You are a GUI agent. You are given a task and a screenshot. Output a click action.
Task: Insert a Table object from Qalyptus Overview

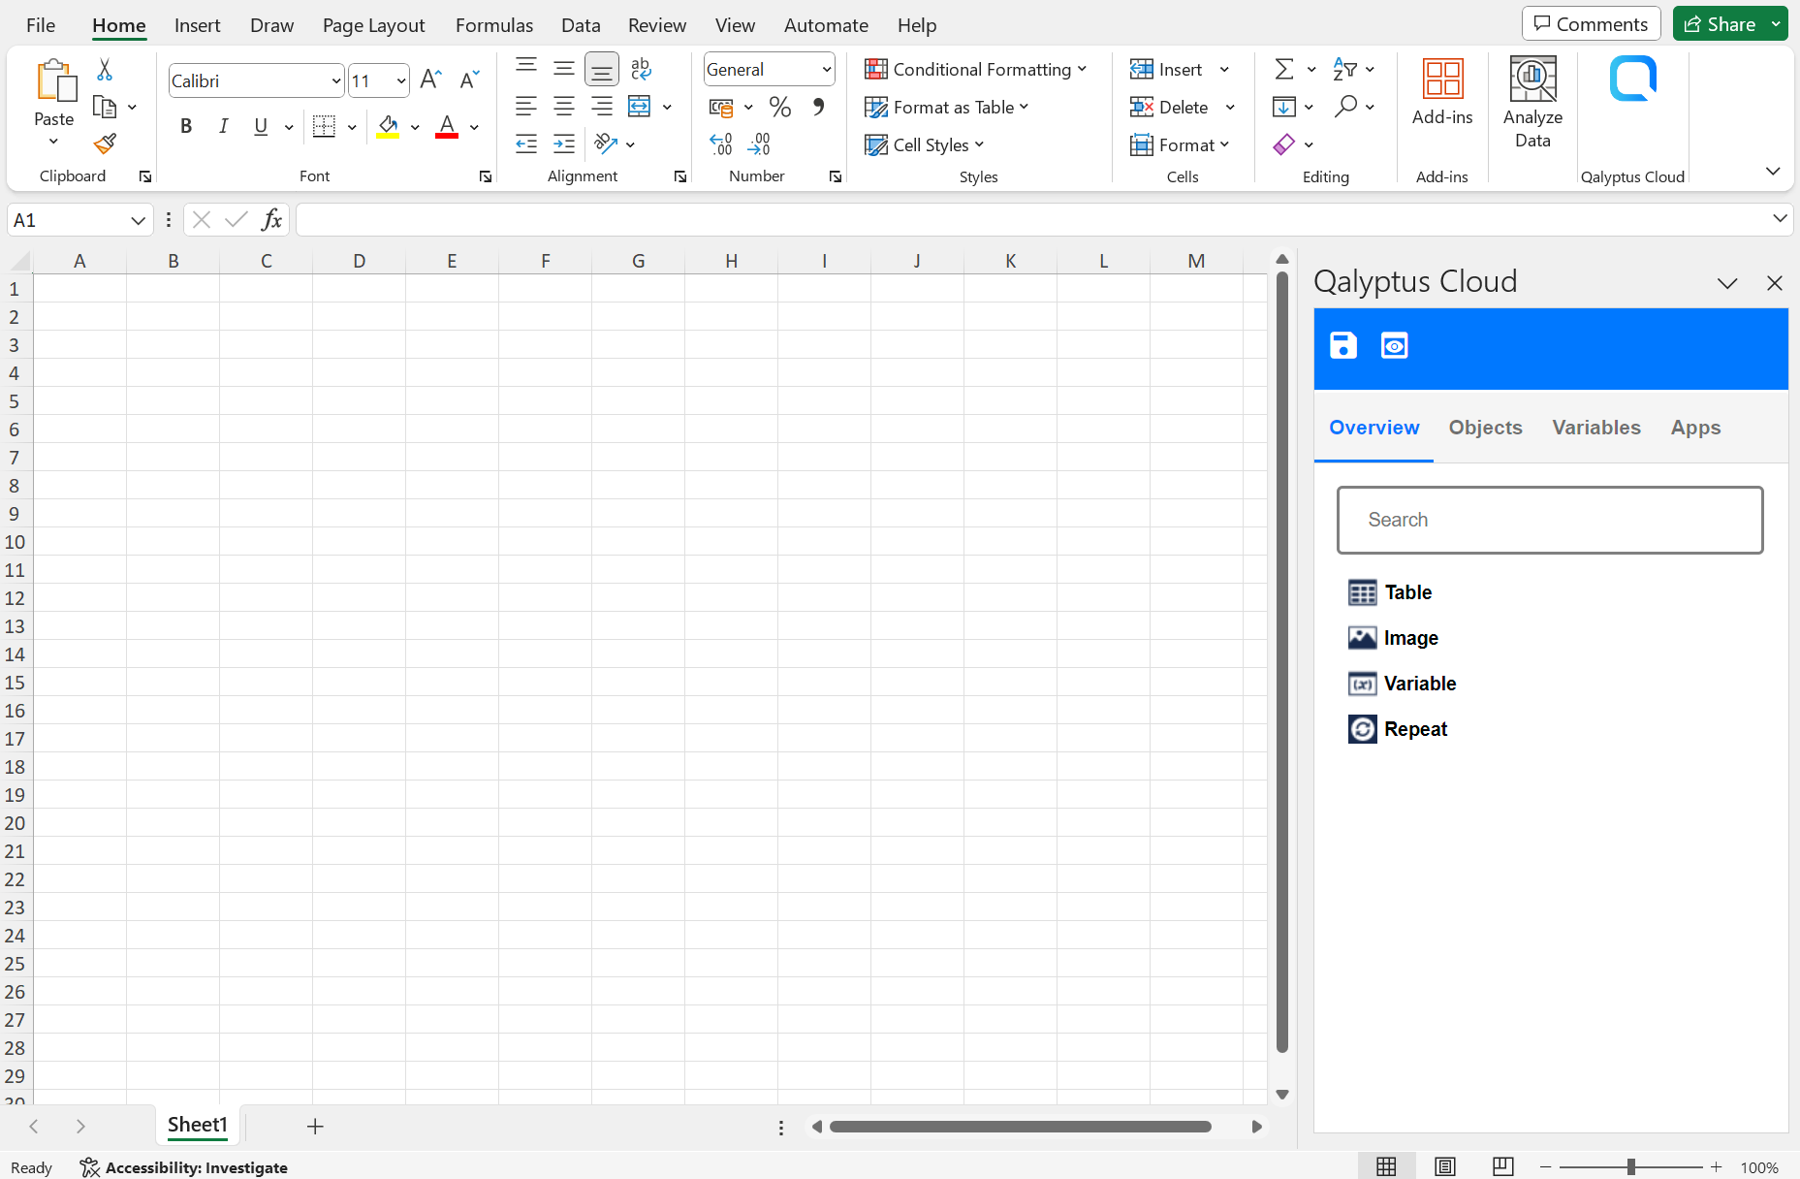[x=1406, y=591]
